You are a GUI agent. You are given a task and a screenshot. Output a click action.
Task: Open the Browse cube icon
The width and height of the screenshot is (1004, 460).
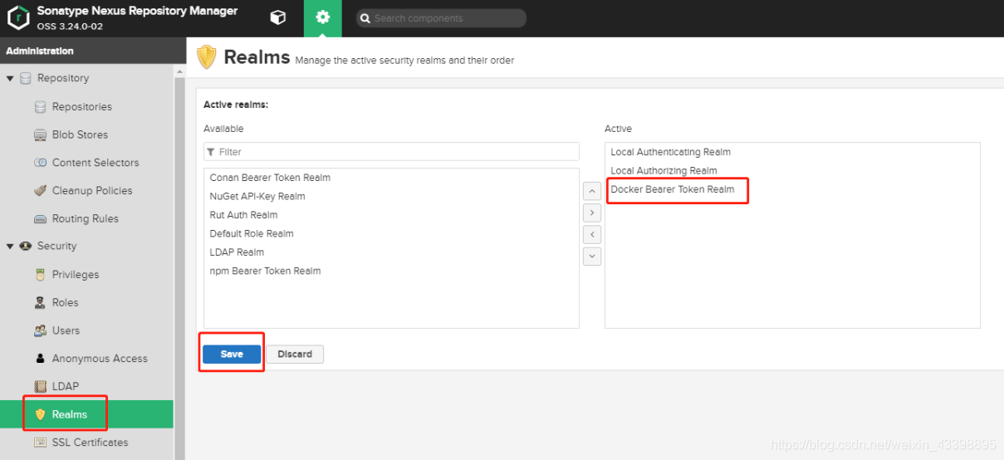tap(278, 17)
